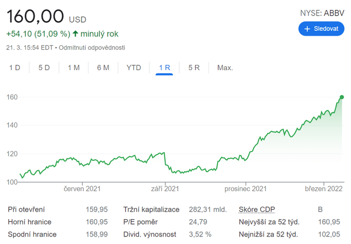Select the 1 D time range tab
The width and height of the screenshot is (351, 244).
[x=15, y=67]
